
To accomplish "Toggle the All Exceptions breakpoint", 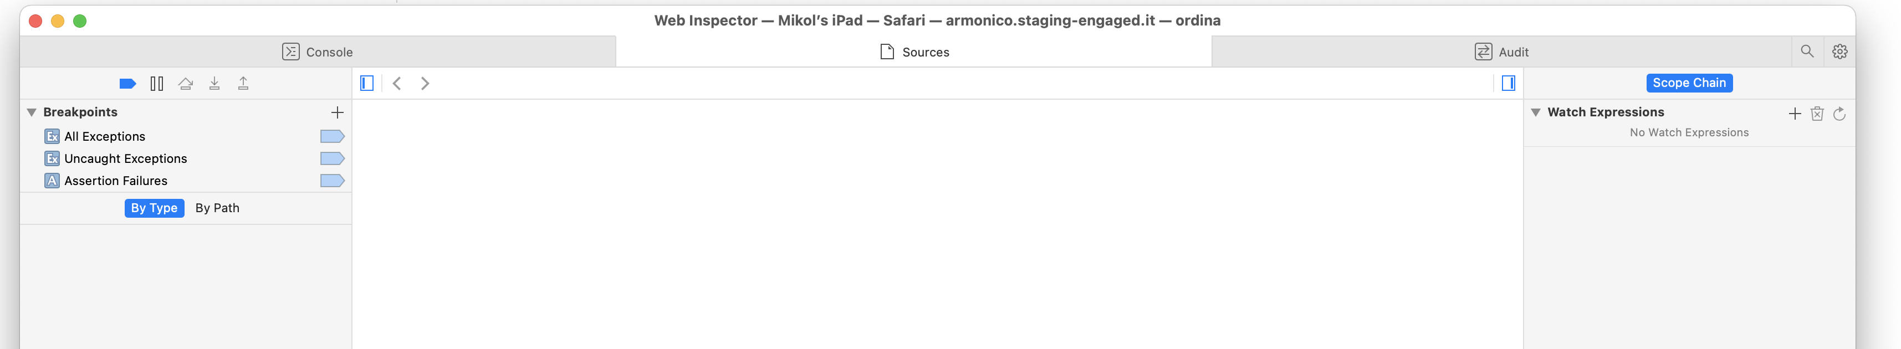I will 332,136.
